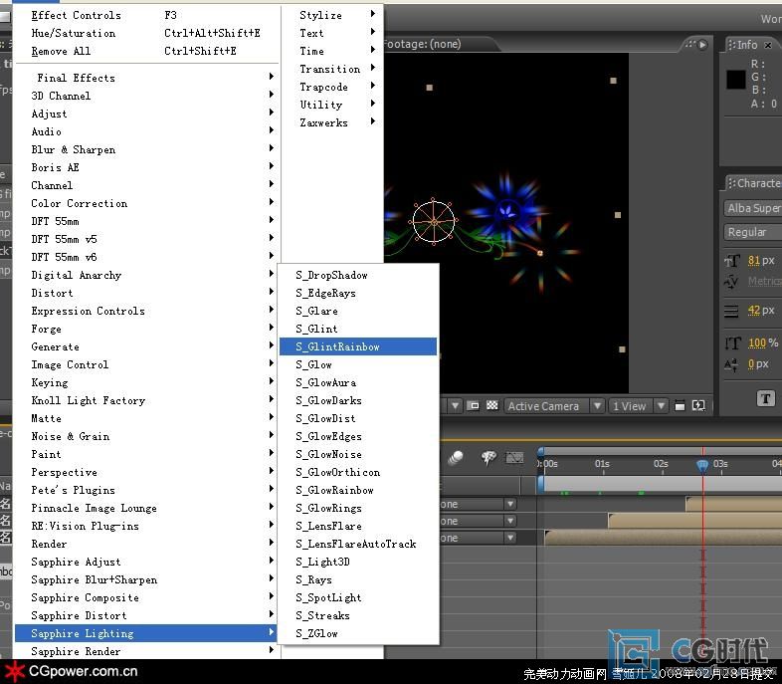The width and height of the screenshot is (782, 684).
Task: Open the Alba Super font family dropdown
Action: [753, 208]
